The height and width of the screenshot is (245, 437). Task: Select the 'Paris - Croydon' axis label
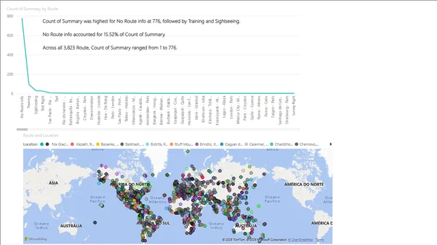pyautogui.click(x=245, y=108)
